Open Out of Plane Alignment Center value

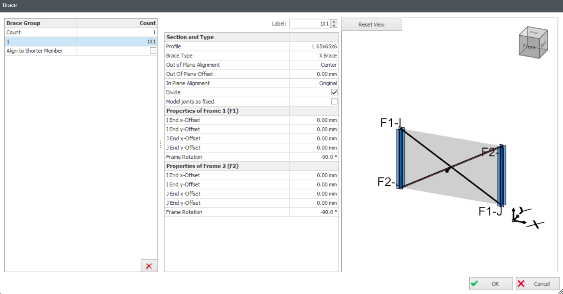(x=314, y=65)
